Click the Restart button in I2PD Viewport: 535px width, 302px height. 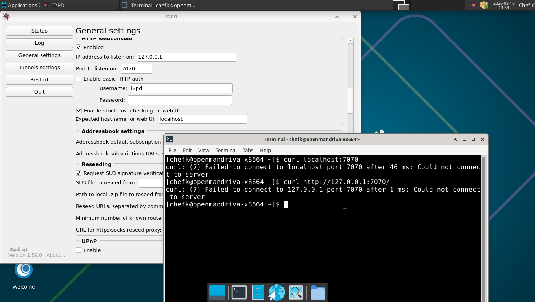click(x=39, y=79)
